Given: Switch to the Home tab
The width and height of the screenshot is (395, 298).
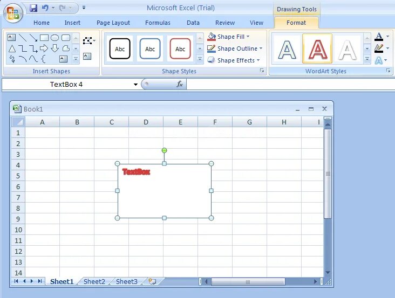Looking at the screenshot, I should (x=42, y=23).
